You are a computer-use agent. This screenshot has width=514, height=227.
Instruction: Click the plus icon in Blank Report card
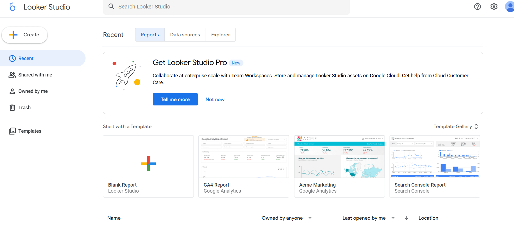tap(148, 164)
